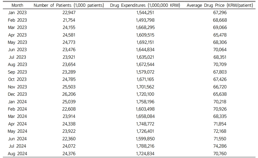This screenshot has height=158, width=258.
Task: Select Apr 2024 expenditure value 1,748,772
Action: 145,124
